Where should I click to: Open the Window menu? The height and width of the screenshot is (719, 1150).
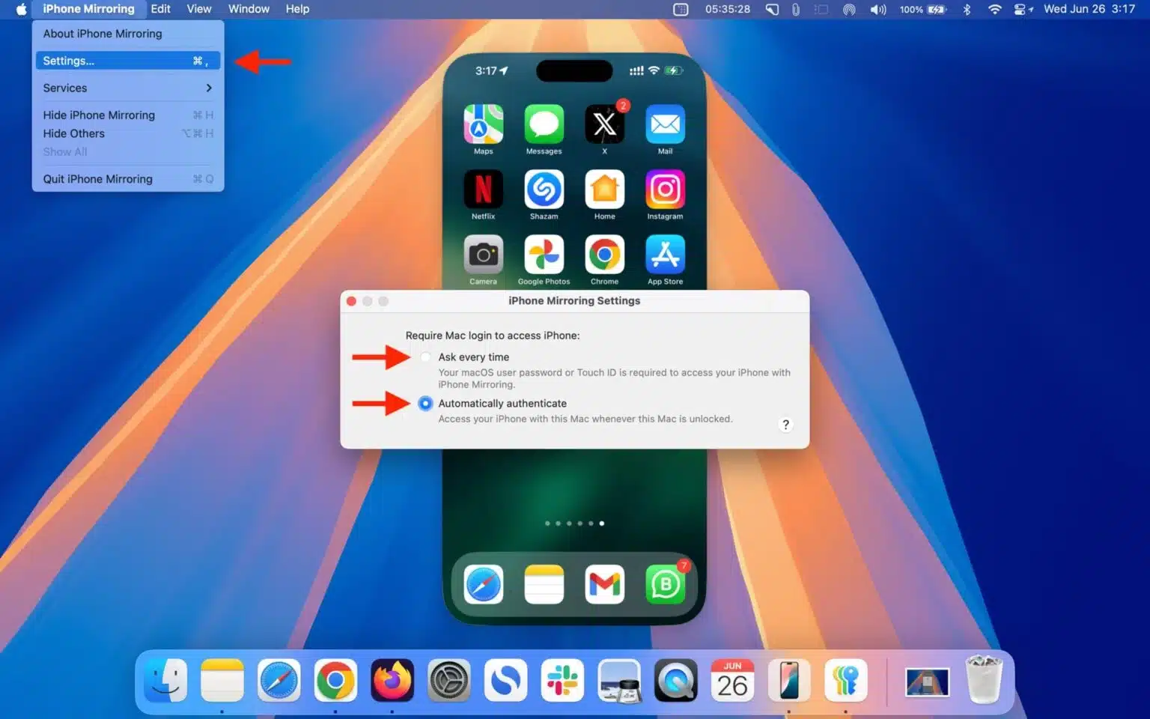tap(249, 9)
